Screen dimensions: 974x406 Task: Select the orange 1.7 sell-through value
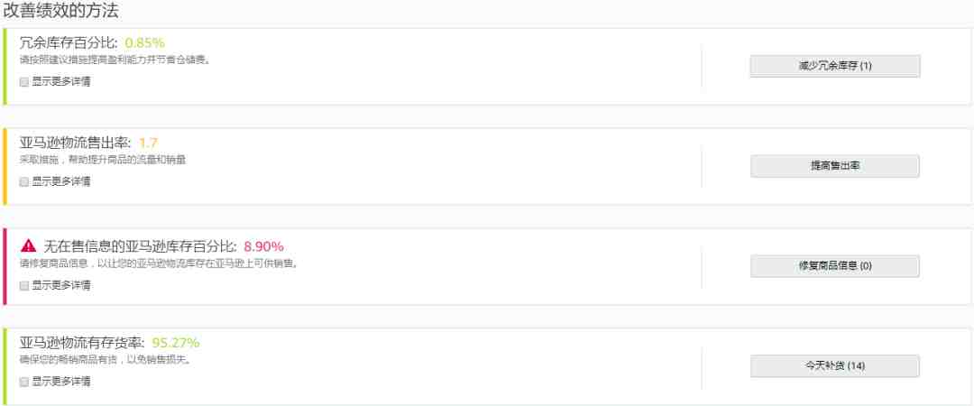(x=149, y=143)
